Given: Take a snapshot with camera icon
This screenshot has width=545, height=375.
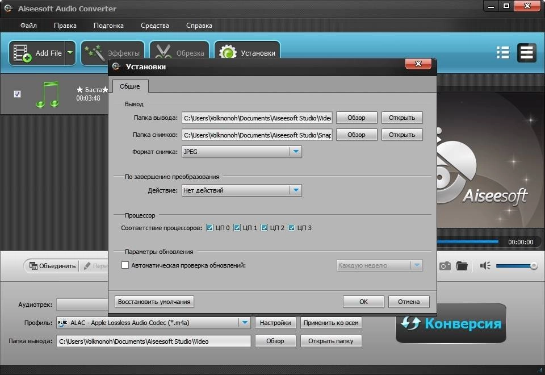Looking at the screenshot, I should coord(445,266).
